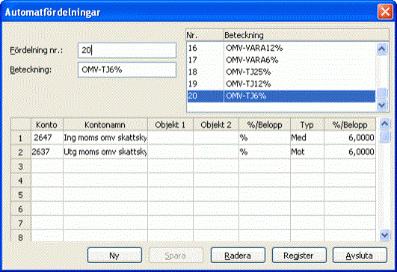Image resolution: width=397 pixels, height=272 pixels.
Task: Click % cell in row 2647
Action: tap(265, 137)
